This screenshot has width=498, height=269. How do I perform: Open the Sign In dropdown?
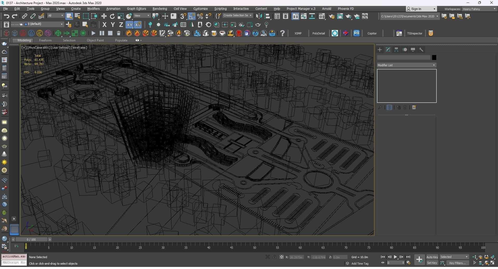click(421, 9)
